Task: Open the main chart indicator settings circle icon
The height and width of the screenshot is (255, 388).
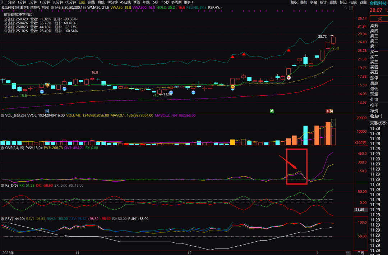Action: (52, 8)
